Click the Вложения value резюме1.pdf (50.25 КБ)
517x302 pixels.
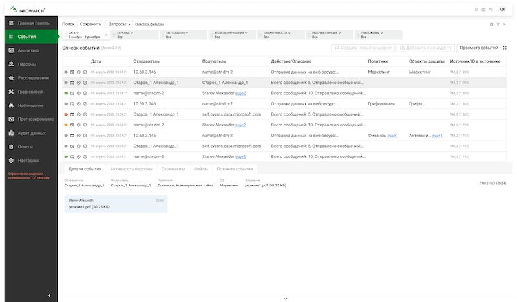(x=266, y=185)
